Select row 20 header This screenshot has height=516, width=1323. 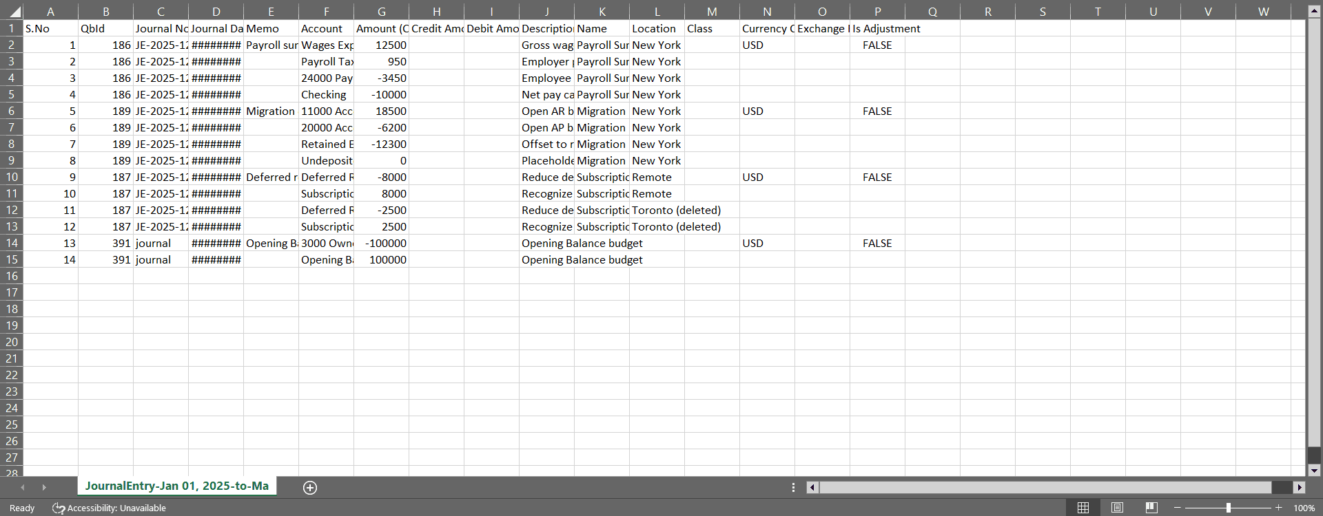tap(12, 342)
